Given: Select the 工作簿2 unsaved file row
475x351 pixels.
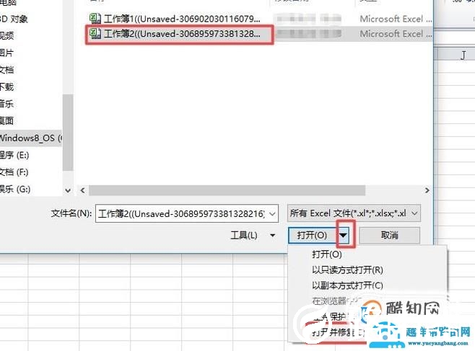Looking at the screenshot, I should tap(259, 34).
